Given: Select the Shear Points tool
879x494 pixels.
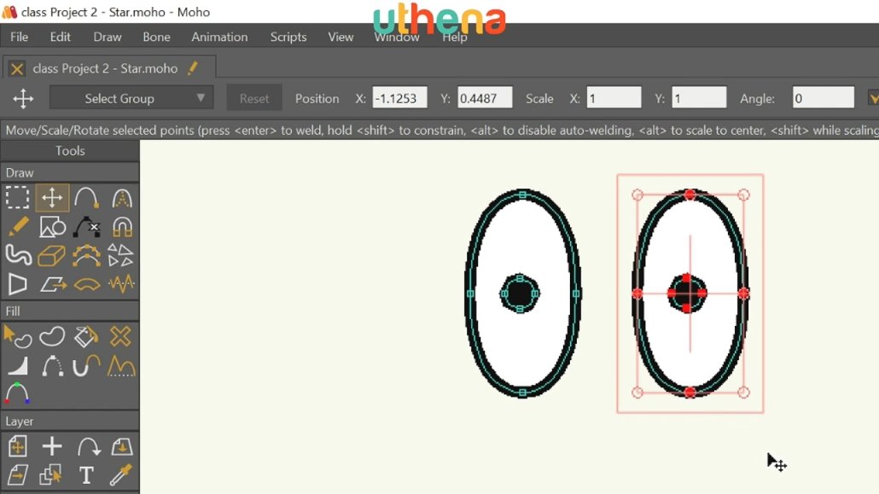Looking at the screenshot, I should 52,284.
